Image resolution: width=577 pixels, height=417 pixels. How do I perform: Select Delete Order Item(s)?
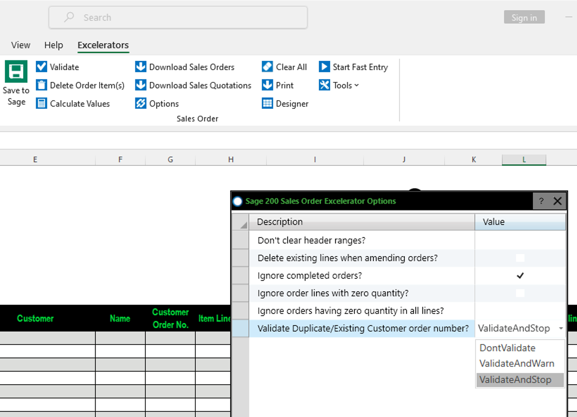tap(80, 85)
